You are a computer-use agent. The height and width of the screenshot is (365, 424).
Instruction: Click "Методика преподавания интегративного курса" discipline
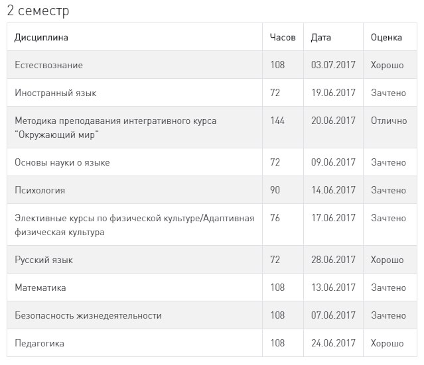115,121
